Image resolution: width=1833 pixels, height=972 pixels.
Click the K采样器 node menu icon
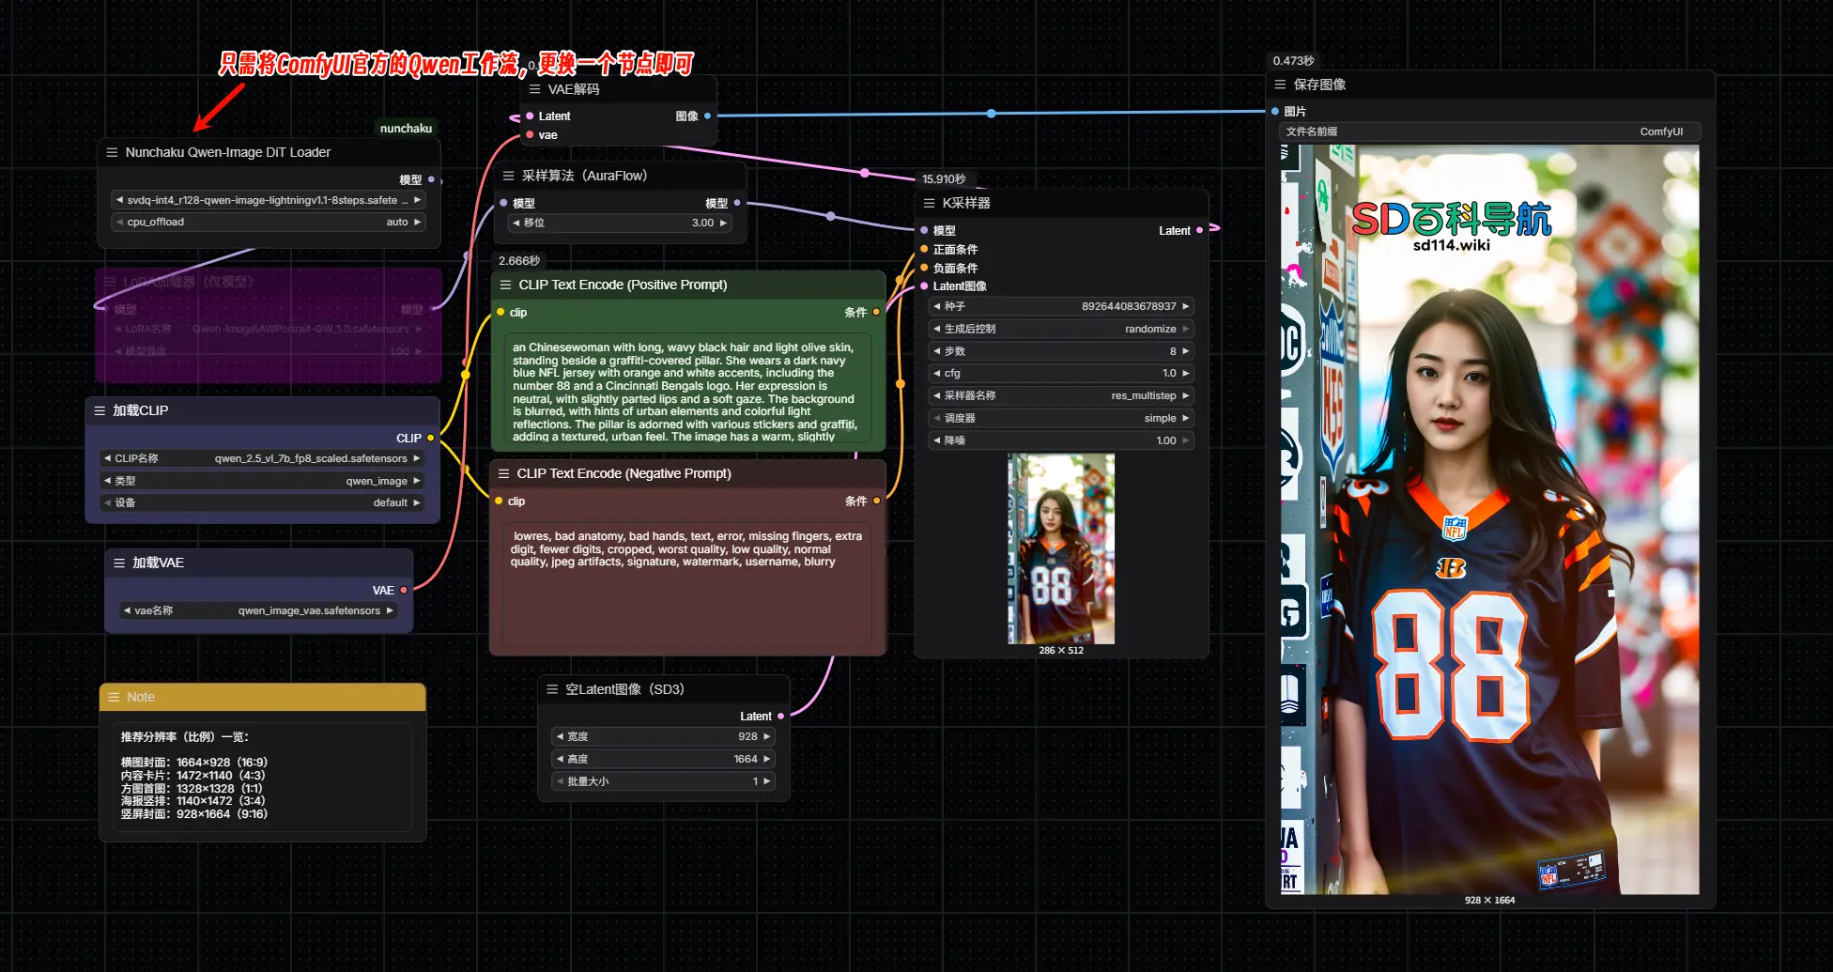click(x=929, y=203)
